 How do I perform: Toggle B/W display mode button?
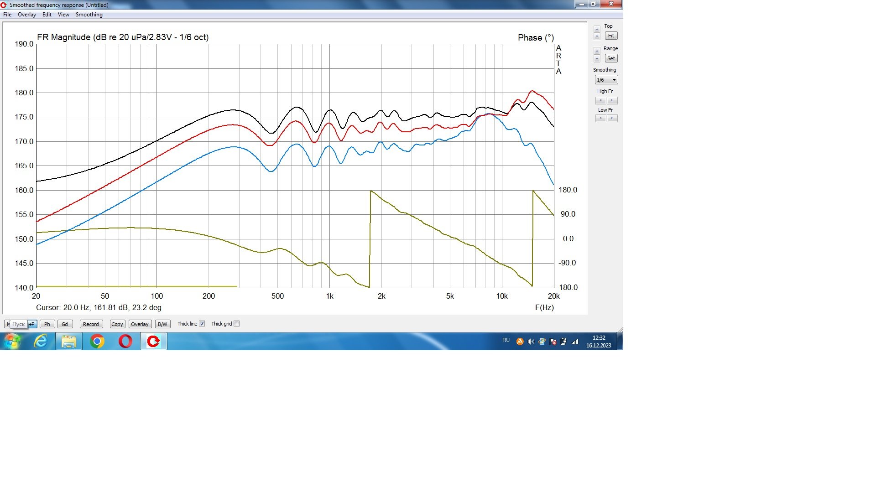[x=162, y=324]
